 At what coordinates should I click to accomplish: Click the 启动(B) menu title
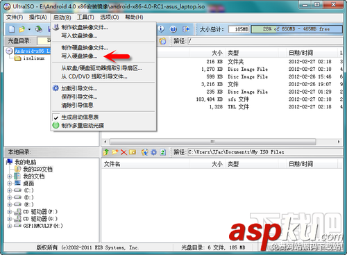[x=62, y=17]
